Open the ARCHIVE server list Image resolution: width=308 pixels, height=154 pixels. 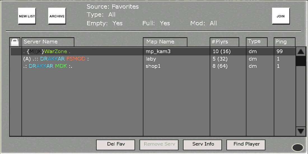pos(57,16)
